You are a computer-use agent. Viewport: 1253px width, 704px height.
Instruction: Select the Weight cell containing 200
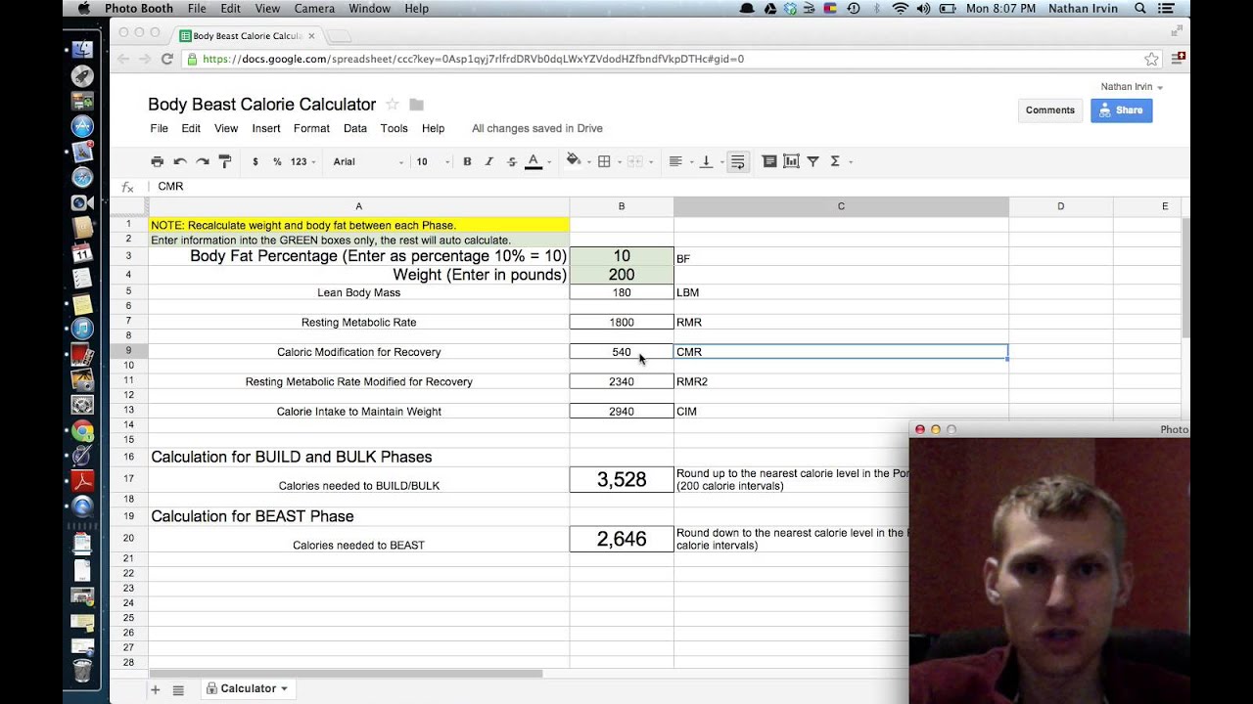pos(622,275)
